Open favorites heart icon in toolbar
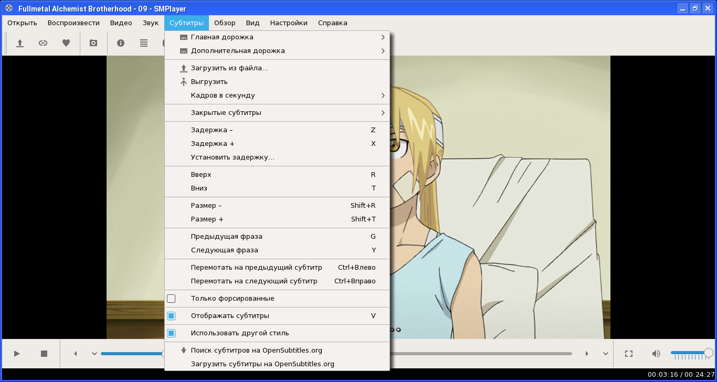 (x=66, y=43)
